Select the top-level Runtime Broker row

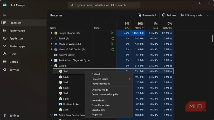111,55
